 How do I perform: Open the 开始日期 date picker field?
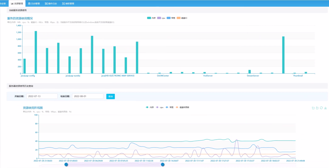(42, 96)
